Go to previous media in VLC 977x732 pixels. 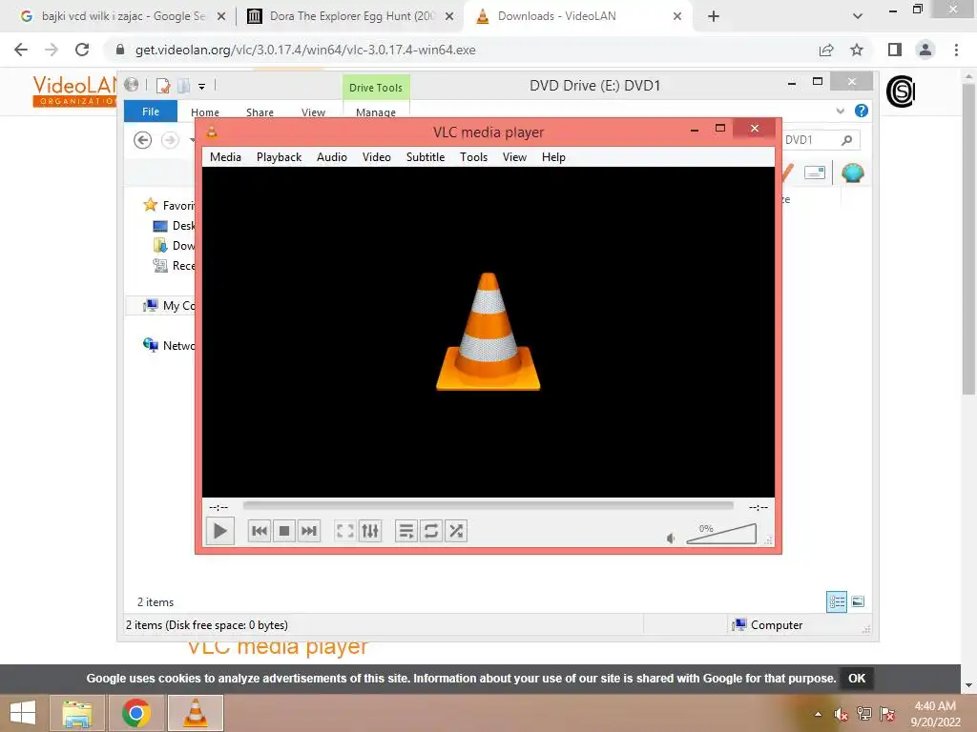point(260,531)
